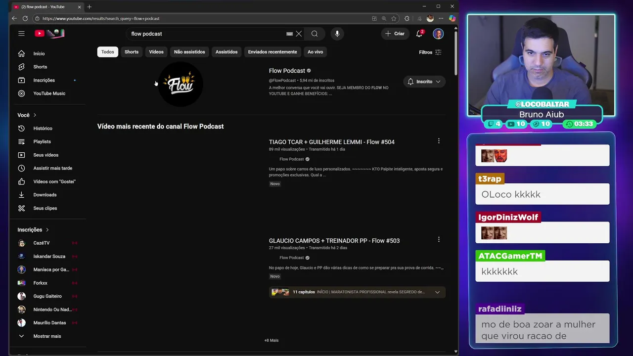Image resolution: width=633 pixels, height=356 pixels.
Task: Go to the YouTube logo home
Action: pos(49,34)
